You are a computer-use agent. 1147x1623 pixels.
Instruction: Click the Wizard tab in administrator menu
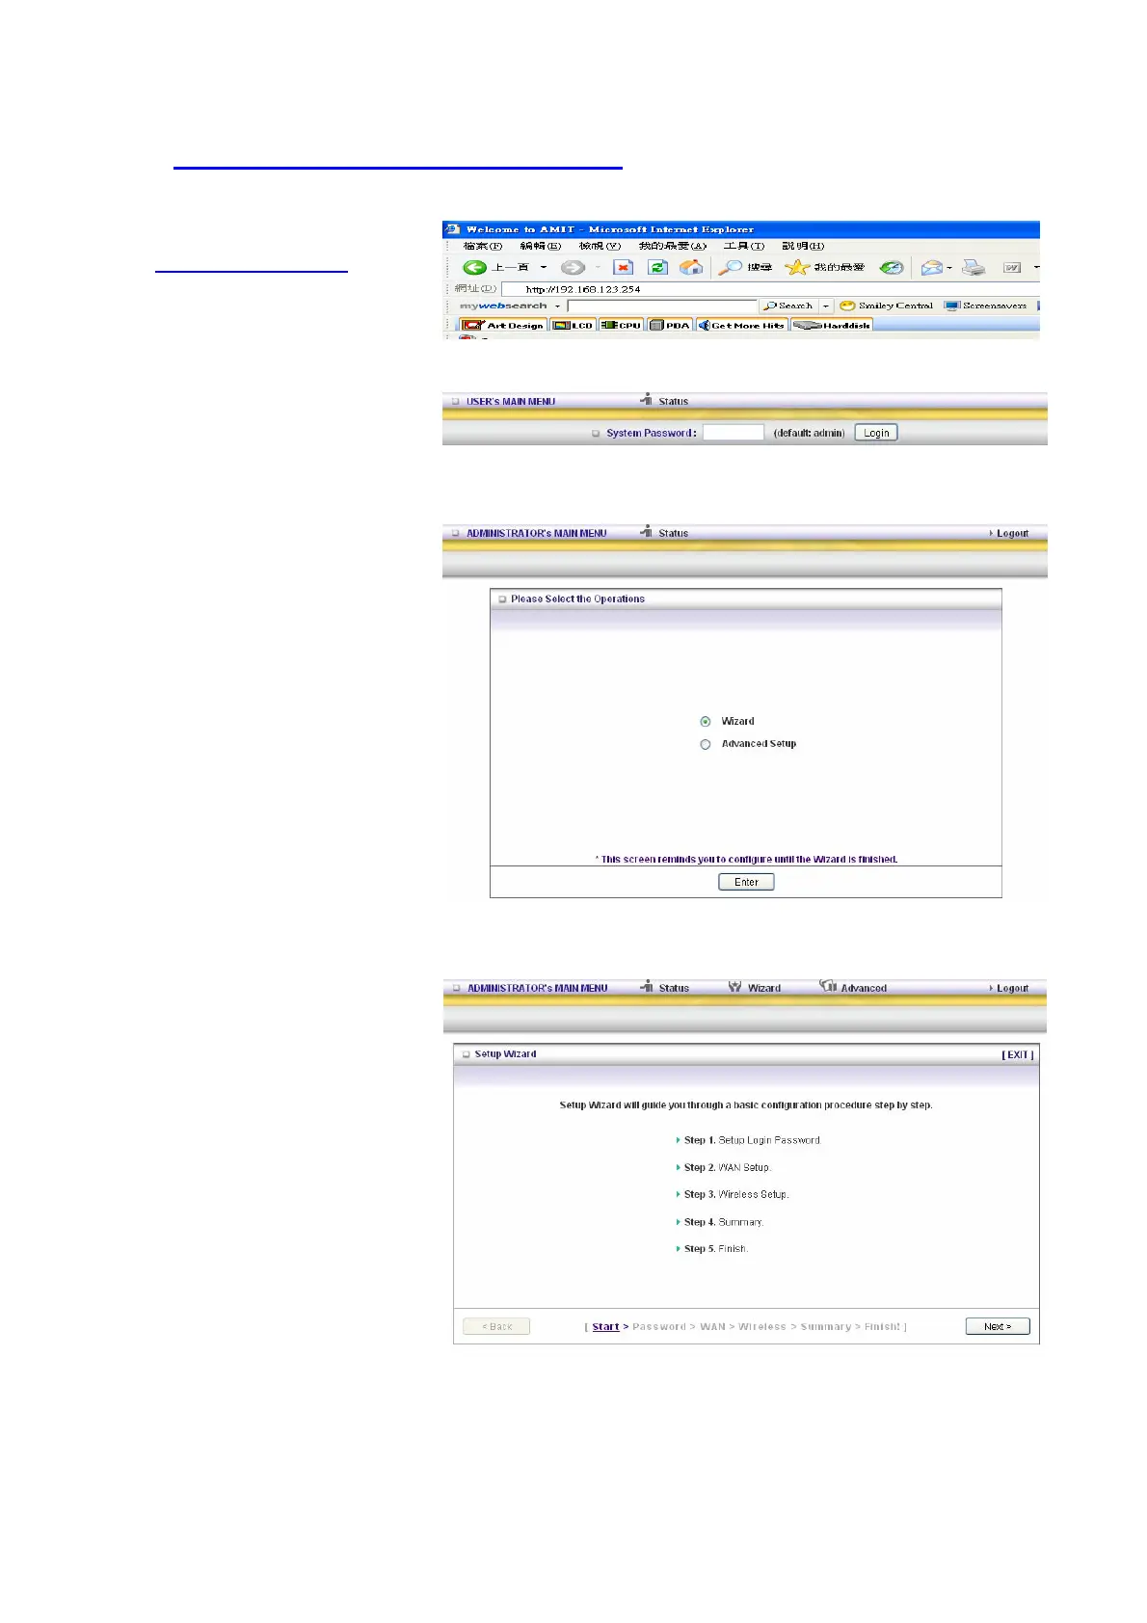pos(755,987)
